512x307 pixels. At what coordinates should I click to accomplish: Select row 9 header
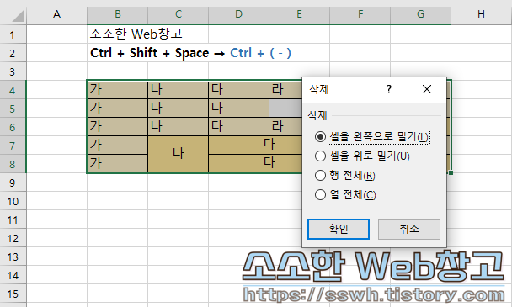(13, 183)
